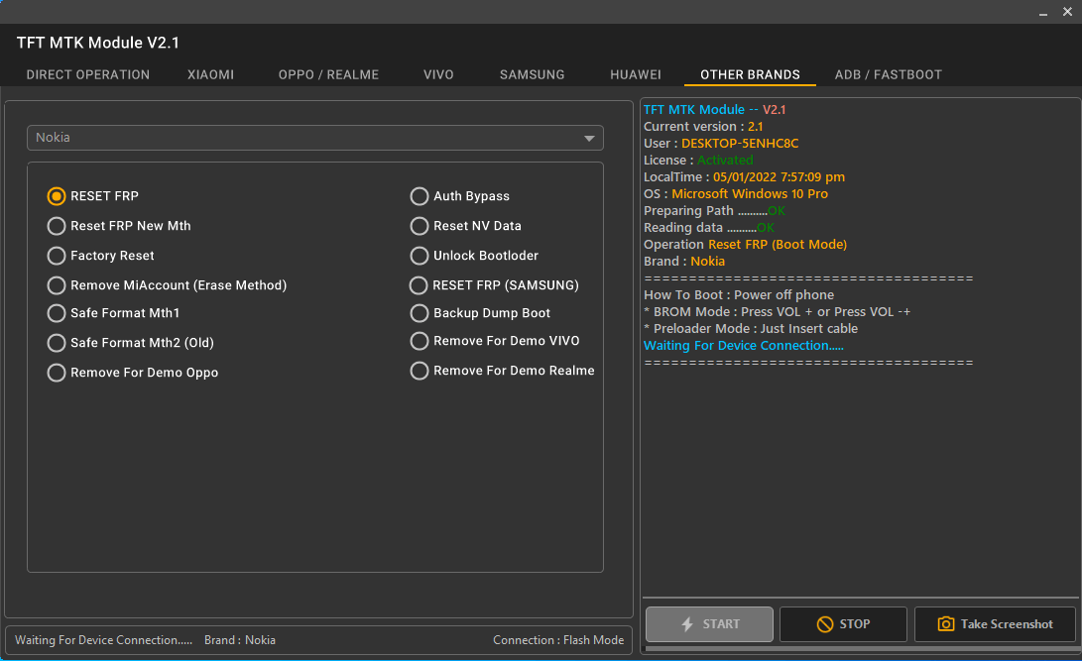Go to the DIRECT OPERATION tab

[x=87, y=74]
